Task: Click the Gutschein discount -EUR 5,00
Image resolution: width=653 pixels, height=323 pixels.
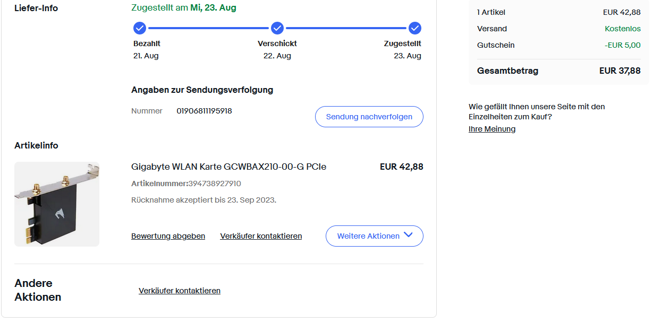Action: [x=622, y=45]
